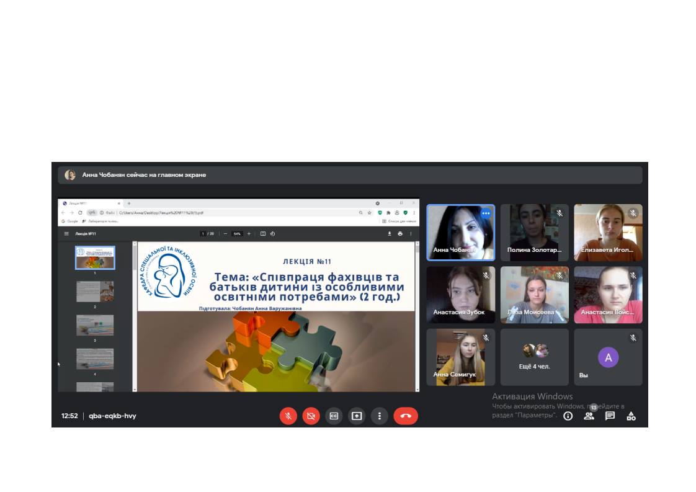696x492 pixels.
Task: Click the "Ещё 4 чел." tile
Action: pos(534,357)
